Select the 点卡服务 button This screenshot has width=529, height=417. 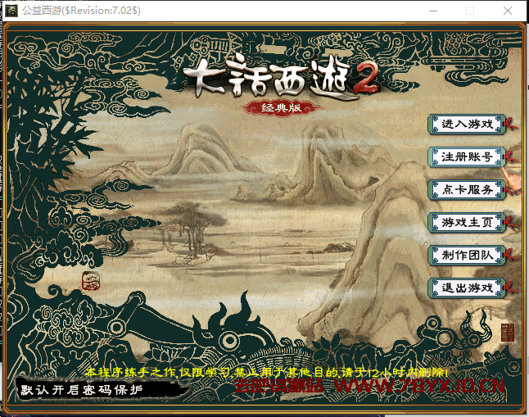tap(468, 190)
